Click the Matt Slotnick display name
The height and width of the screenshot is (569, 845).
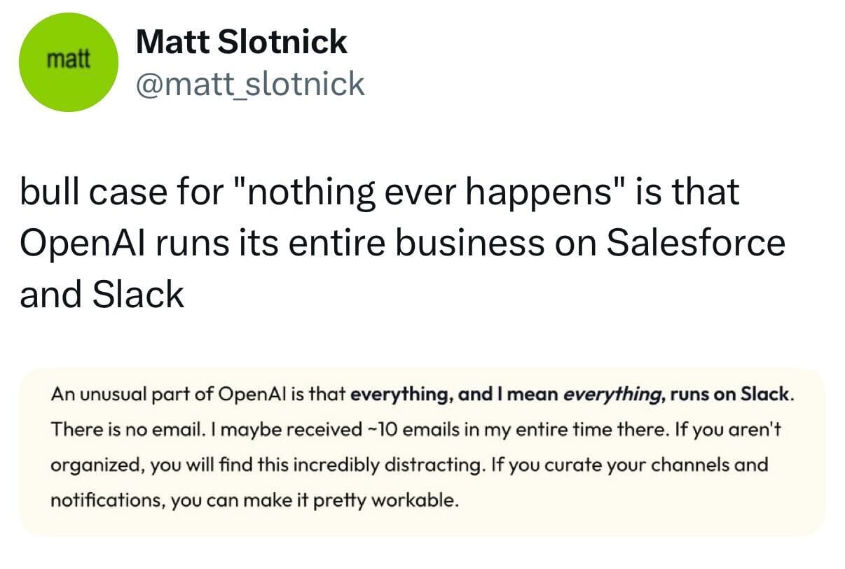pyautogui.click(x=241, y=42)
